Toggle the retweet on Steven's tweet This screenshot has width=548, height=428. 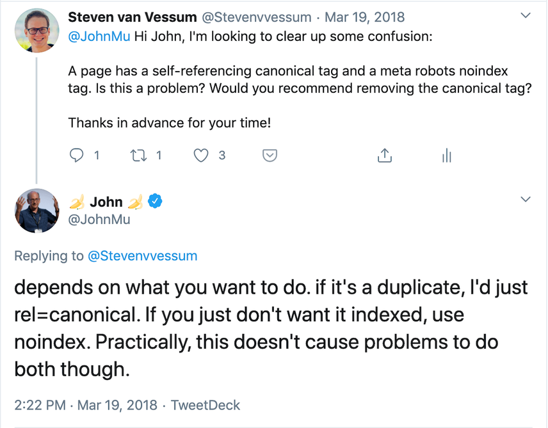[x=138, y=155]
